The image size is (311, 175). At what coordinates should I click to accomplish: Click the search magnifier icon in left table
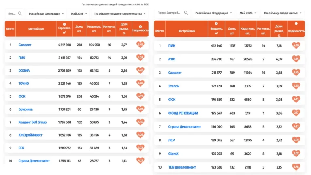coord(20,13)
